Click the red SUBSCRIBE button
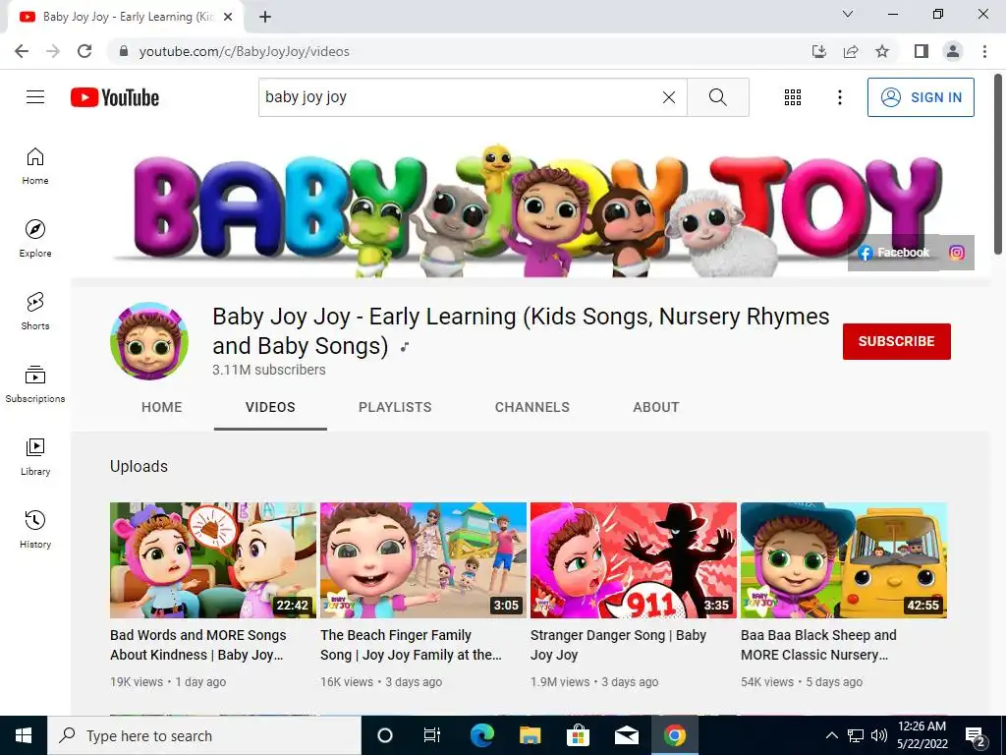Viewport: 1006px width, 755px height. pyautogui.click(x=896, y=341)
